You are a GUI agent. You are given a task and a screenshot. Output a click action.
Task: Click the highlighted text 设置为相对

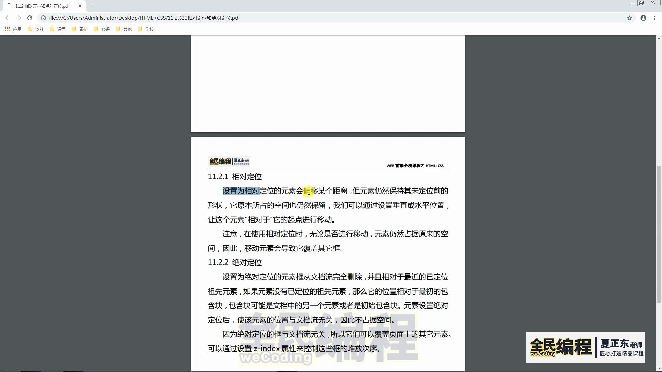pyautogui.click(x=241, y=191)
